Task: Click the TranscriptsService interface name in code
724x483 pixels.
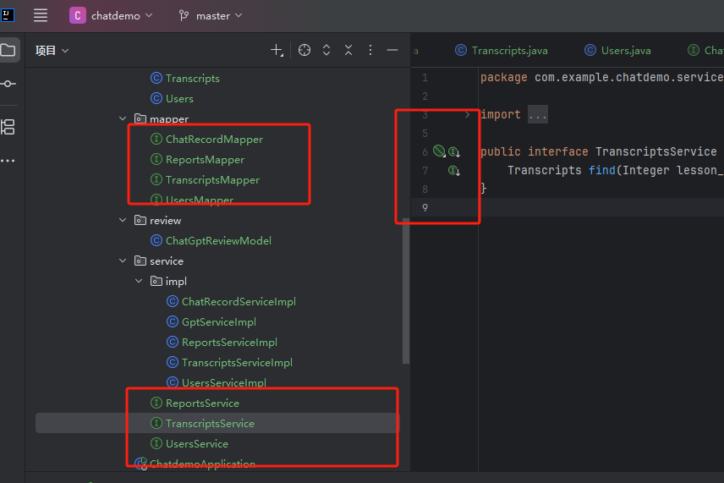Action: [655, 152]
